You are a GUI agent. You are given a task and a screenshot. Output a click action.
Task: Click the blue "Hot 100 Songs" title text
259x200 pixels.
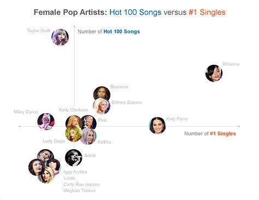coord(136,13)
